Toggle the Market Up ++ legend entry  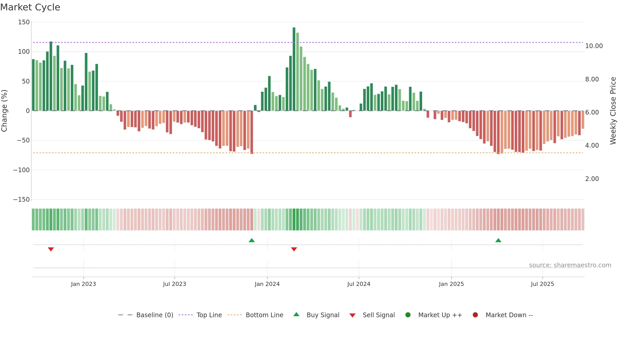pos(434,315)
